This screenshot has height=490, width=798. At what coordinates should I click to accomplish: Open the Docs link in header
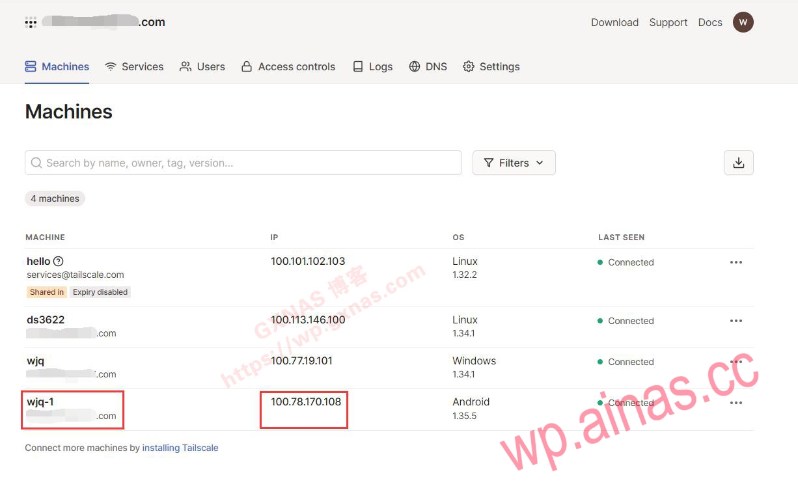(710, 22)
